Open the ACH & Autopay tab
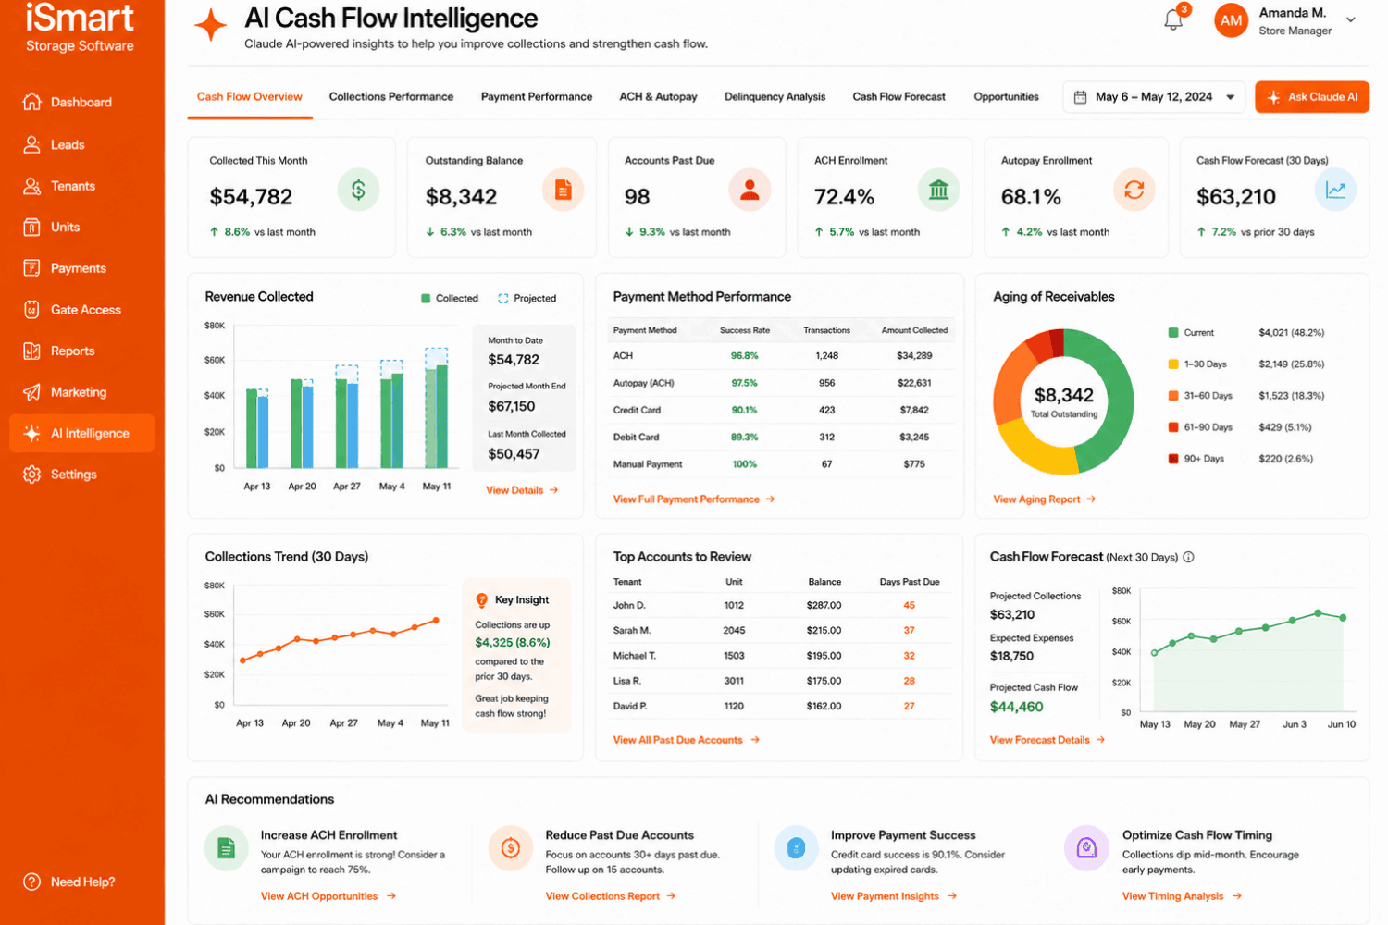 (658, 97)
